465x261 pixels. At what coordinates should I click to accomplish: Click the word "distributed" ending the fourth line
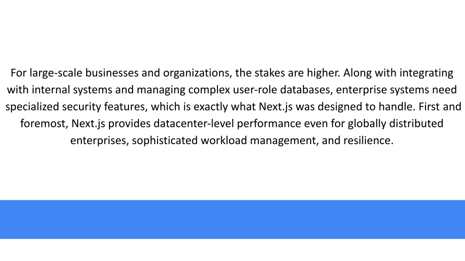[x=416, y=123]
